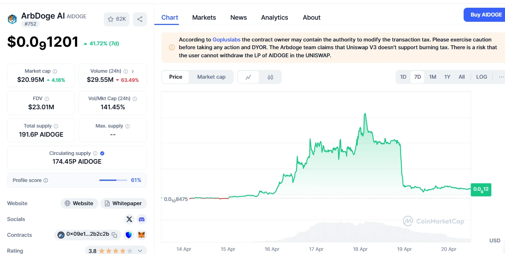Screen dimensions: 505x254
Task: Click Vol/Mkt Cap (24h) info icon
Action: coord(135,99)
